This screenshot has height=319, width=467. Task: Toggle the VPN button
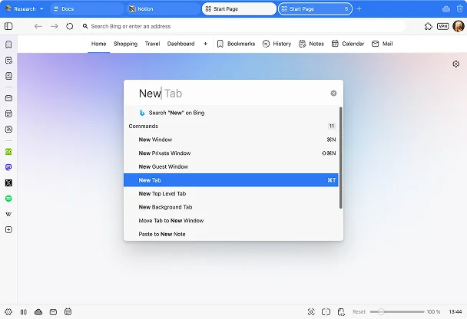click(442, 26)
